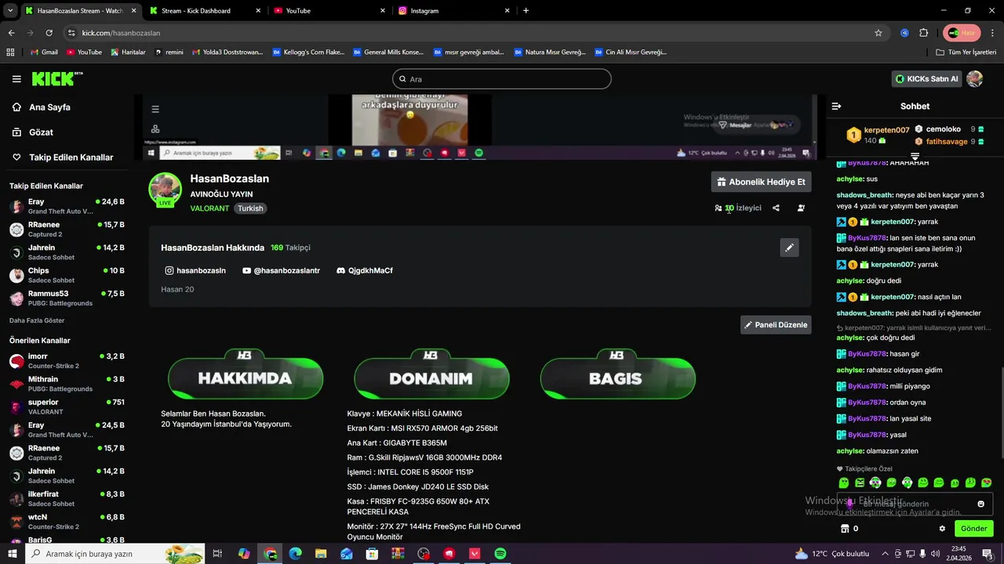The image size is (1004, 564).
Task: Open the emoji picker in chat input
Action: (980, 504)
